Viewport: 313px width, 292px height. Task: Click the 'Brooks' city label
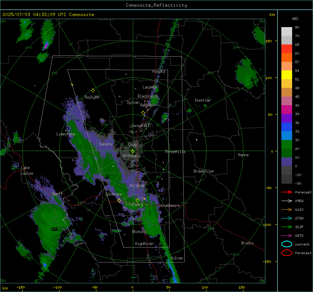point(247,243)
